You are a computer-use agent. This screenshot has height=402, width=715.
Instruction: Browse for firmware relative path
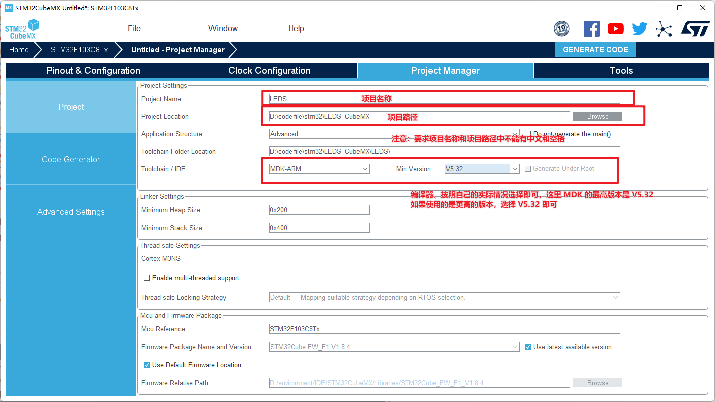click(x=598, y=383)
